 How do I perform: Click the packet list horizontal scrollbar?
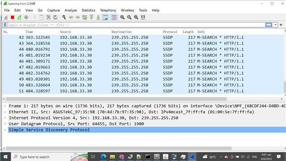click(x=116, y=99)
